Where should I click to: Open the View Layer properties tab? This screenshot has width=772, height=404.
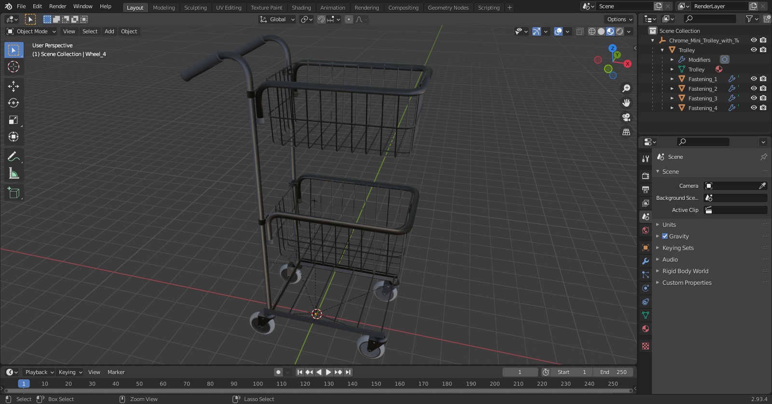[x=646, y=203]
